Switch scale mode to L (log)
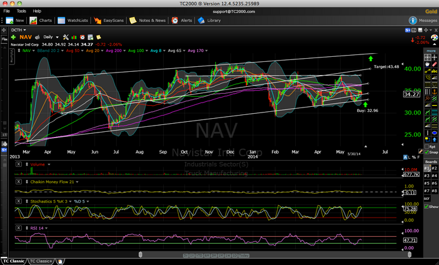Image resolution: width=439 pixels, height=265 pixels. tap(410, 157)
